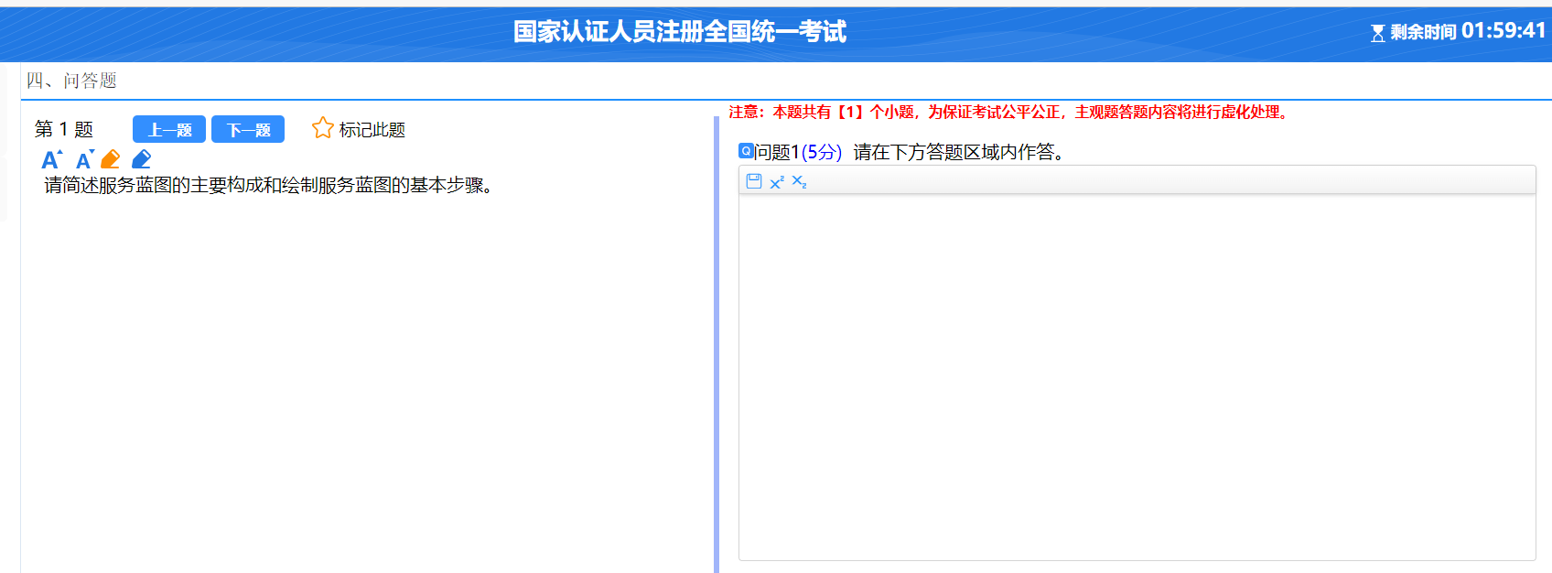Apply superscript formatting in the answer editor
Image resolution: width=1552 pixels, height=573 pixels.
tap(777, 181)
